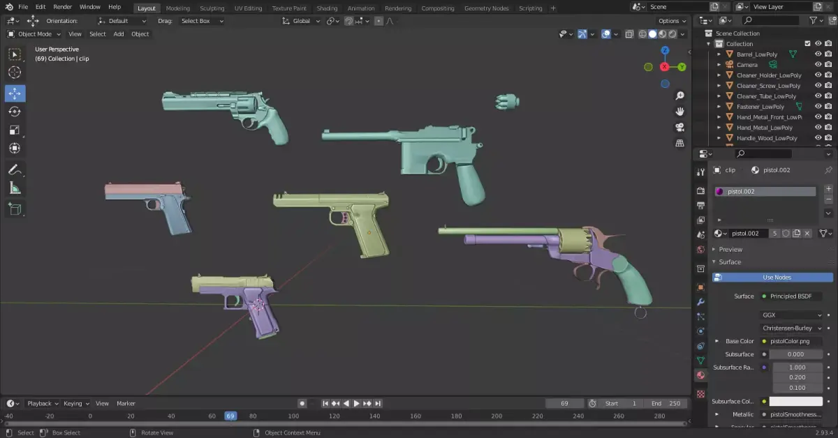838x438 pixels.
Task: Toggle Collection exclude checkbox in outliner
Action: pos(808,44)
